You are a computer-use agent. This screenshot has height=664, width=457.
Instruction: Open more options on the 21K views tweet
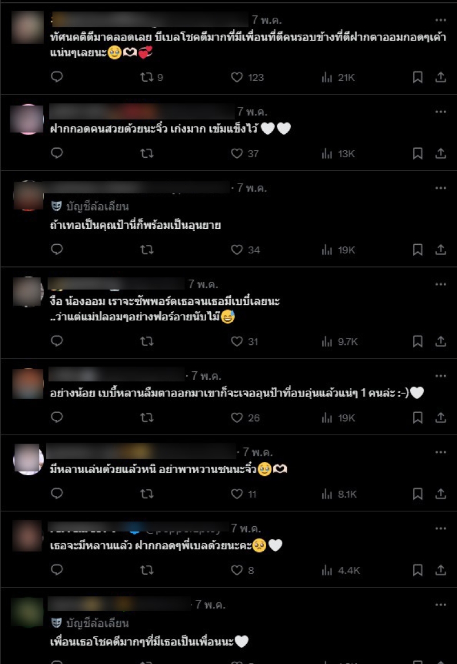click(x=440, y=20)
